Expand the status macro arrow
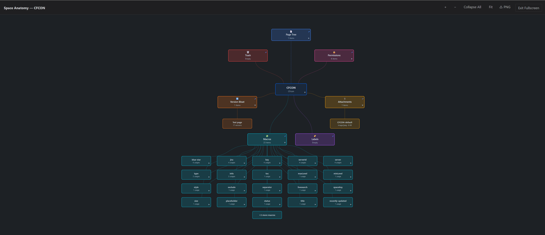This screenshot has height=235, width=545. [x=280, y=204]
